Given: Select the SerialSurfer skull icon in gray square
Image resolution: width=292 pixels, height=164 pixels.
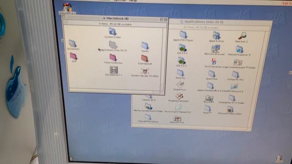Looking at the screenshot, I should [x=114, y=70].
